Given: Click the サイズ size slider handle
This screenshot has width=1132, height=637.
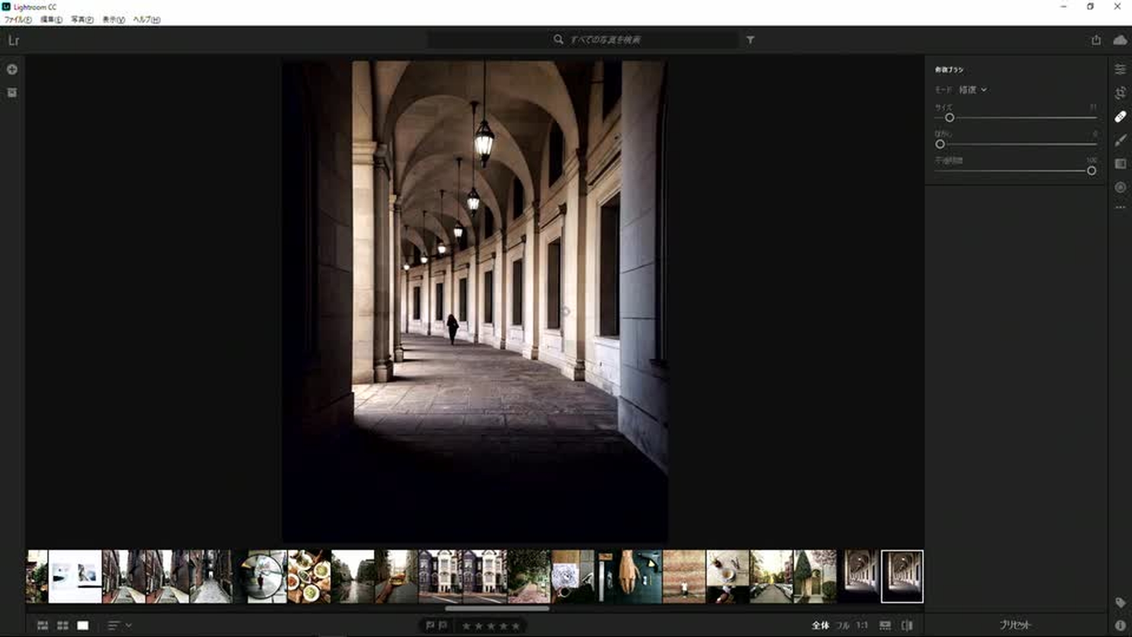Looking at the screenshot, I should pyautogui.click(x=949, y=118).
